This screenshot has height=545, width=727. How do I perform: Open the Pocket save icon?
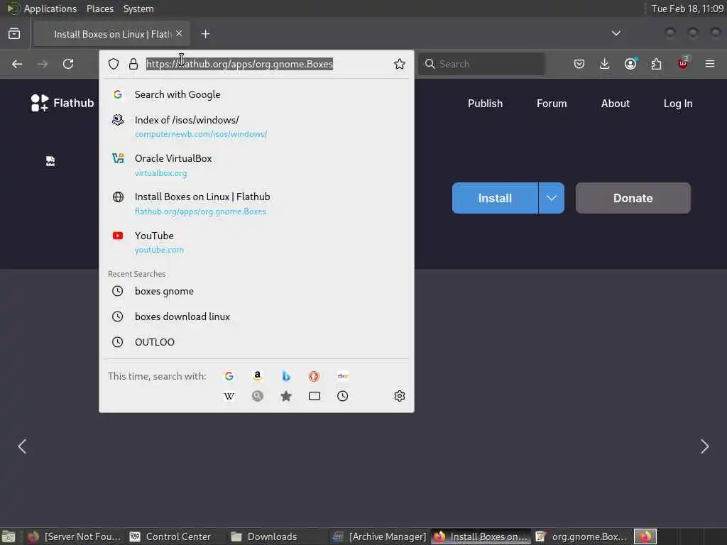click(x=579, y=64)
